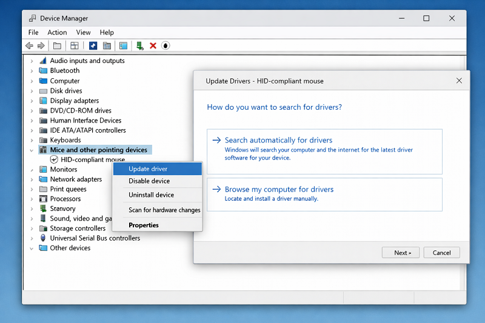Select the Other devices label
Image resolution: width=485 pixels, height=323 pixels.
click(x=70, y=248)
